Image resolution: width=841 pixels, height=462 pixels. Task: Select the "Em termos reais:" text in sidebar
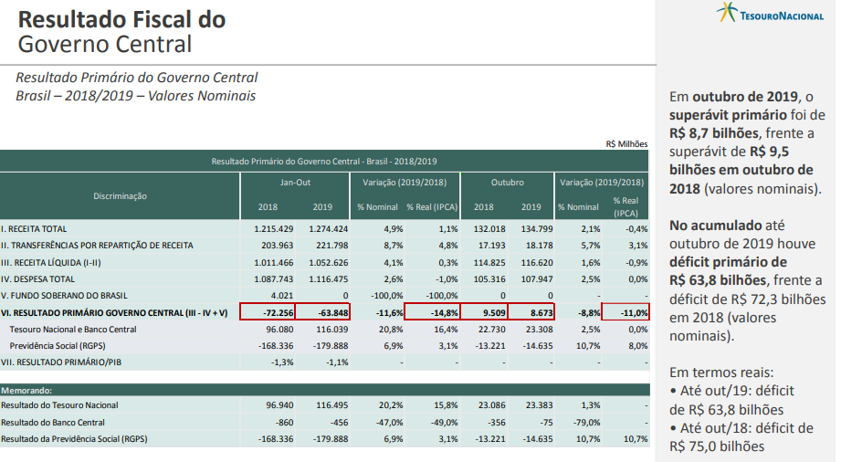point(723,373)
